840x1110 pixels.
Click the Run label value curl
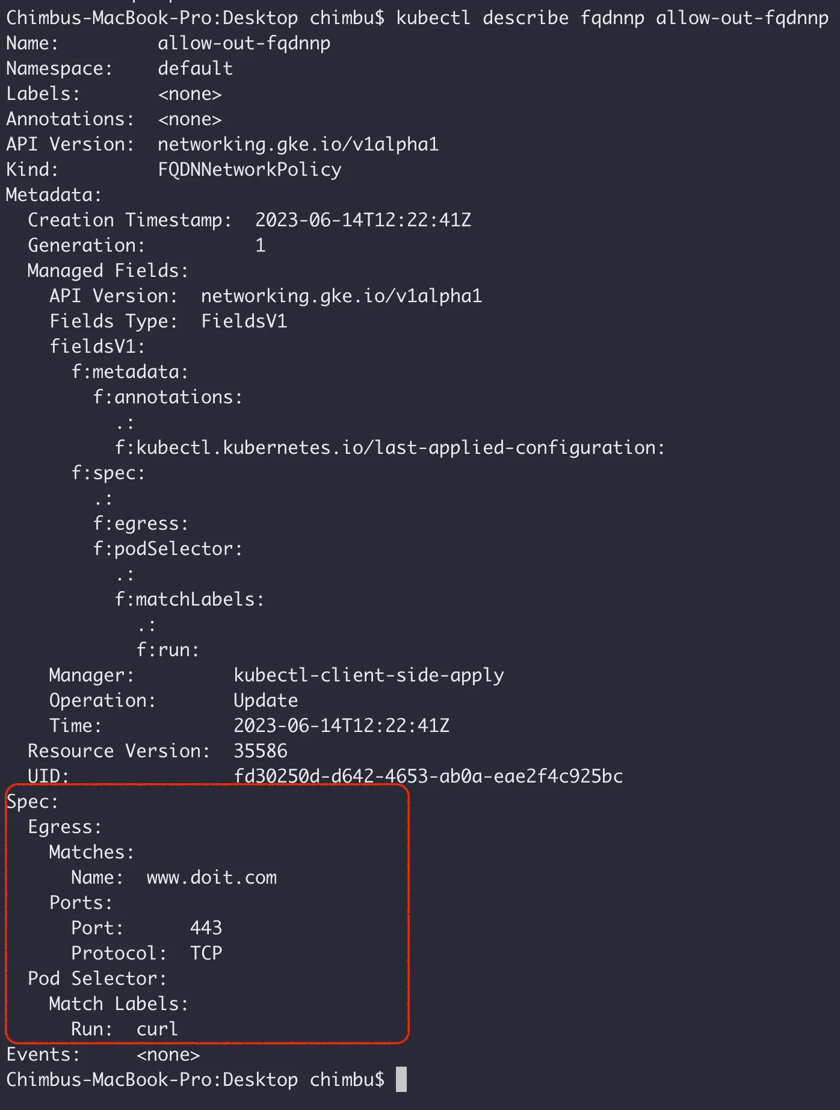pos(157,1029)
